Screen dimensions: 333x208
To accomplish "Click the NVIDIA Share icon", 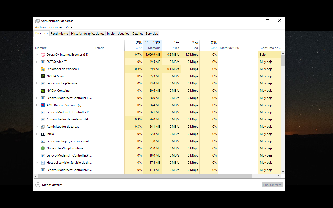I will point(43,76).
